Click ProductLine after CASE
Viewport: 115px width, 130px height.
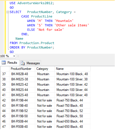click(42, 16)
